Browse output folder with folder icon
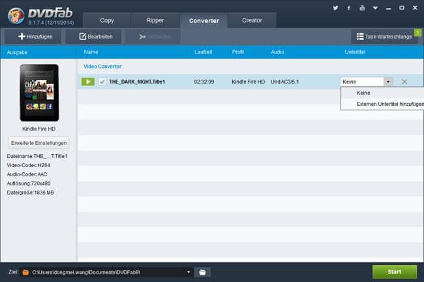The height and width of the screenshot is (282, 424). click(x=202, y=272)
